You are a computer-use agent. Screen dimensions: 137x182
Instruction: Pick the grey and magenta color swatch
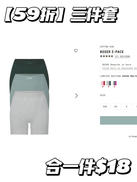pos(114,83)
